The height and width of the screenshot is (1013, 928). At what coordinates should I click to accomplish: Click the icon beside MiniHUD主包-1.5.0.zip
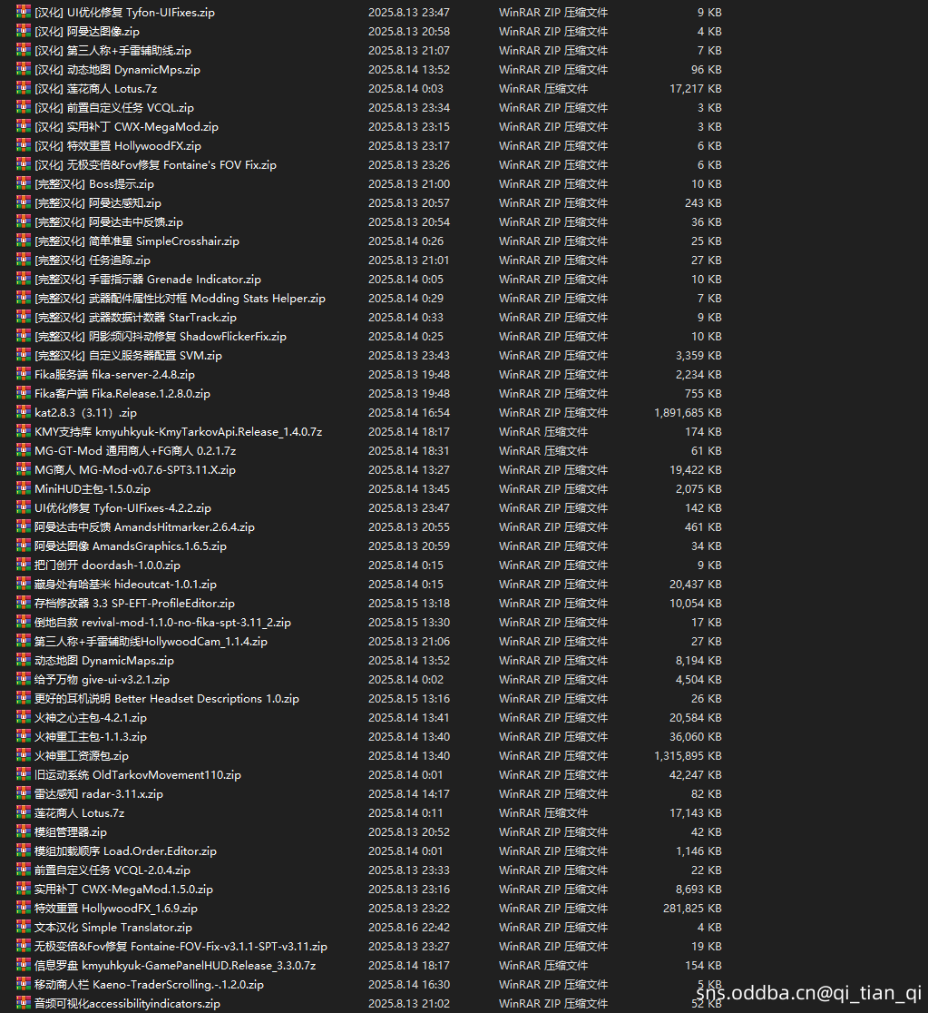click(24, 488)
